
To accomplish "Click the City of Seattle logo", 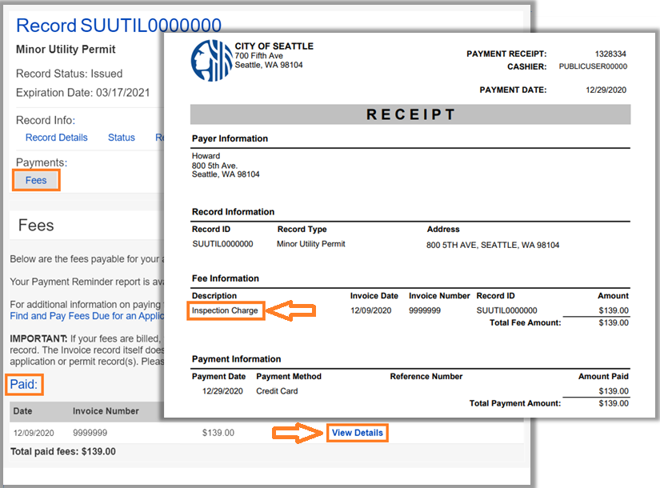I will coord(210,59).
